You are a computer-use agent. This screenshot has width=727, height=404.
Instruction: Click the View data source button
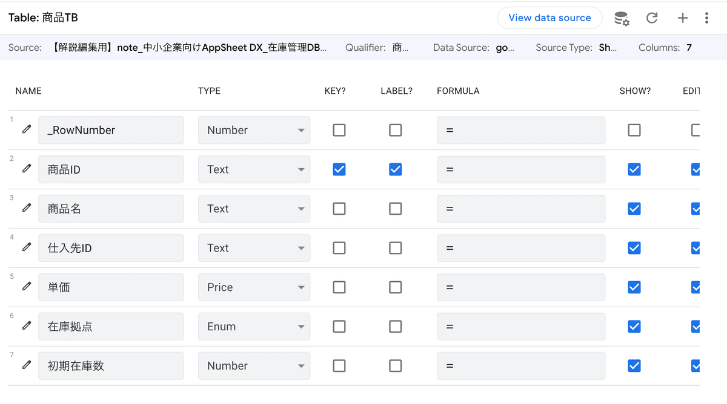(549, 18)
